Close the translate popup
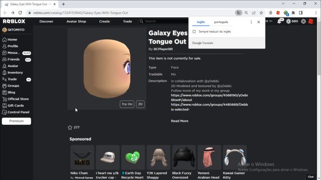This screenshot has width=321, height=180. click(259, 22)
